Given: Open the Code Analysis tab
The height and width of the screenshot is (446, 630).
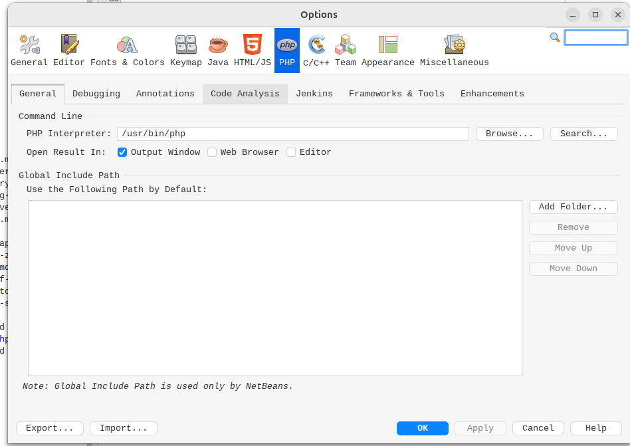Looking at the screenshot, I should [245, 94].
